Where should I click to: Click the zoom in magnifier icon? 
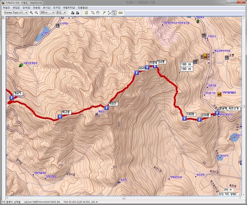31,13
